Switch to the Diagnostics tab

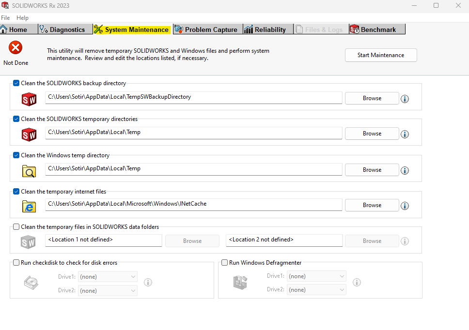62,30
